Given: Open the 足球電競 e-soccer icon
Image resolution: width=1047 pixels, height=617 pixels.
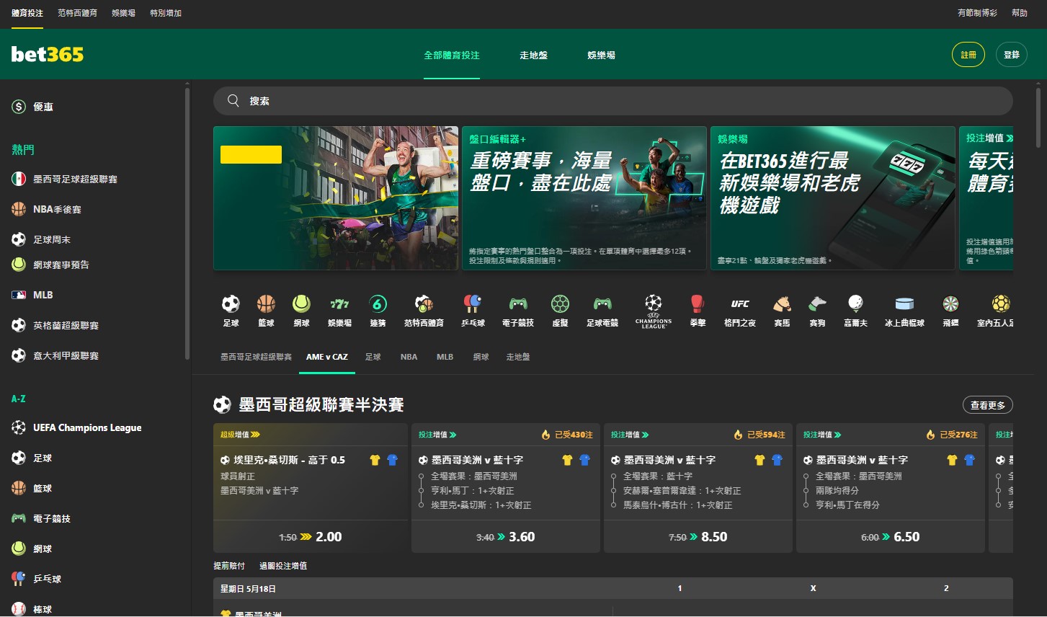Looking at the screenshot, I should click(x=602, y=311).
